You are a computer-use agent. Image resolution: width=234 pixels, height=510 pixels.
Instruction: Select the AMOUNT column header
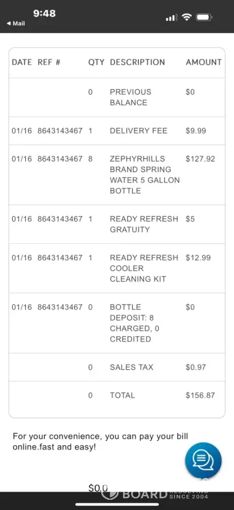point(204,62)
